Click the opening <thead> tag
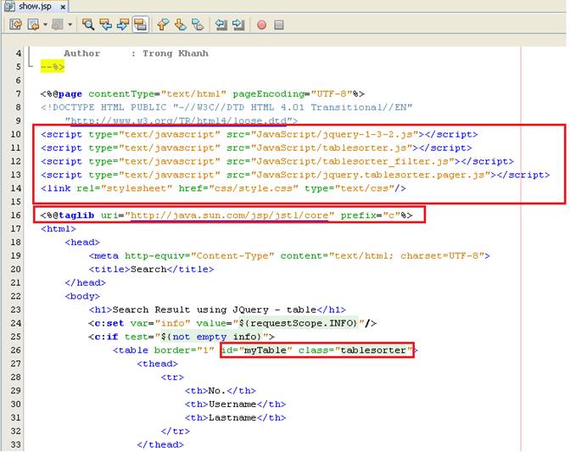 tap(157, 363)
